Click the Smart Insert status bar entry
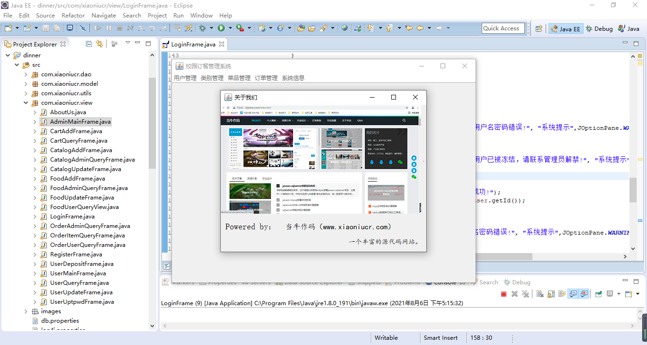 (x=440, y=338)
